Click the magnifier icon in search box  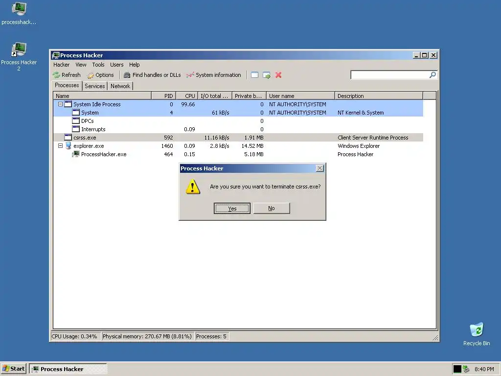coord(433,75)
